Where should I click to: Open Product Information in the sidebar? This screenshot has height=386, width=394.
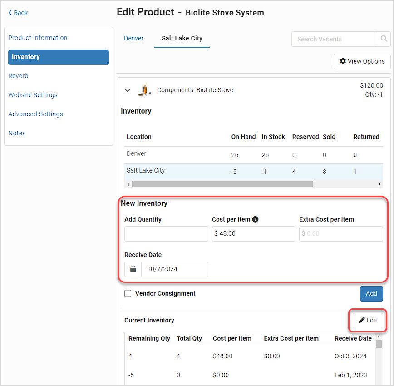(38, 38)
